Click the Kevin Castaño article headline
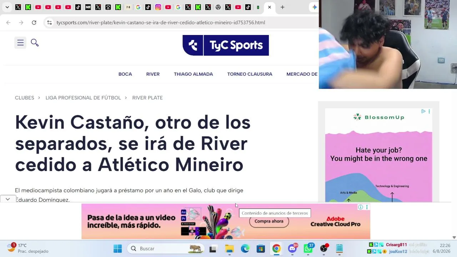457x257 pixels. pyautogui.click(x=133, y=143)
